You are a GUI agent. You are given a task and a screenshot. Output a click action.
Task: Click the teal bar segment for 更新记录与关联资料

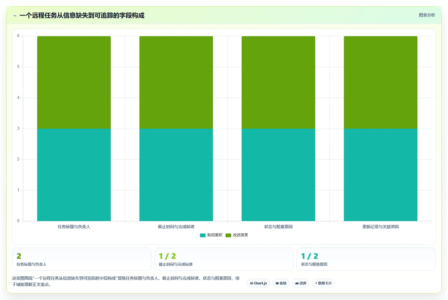[381, 175]
